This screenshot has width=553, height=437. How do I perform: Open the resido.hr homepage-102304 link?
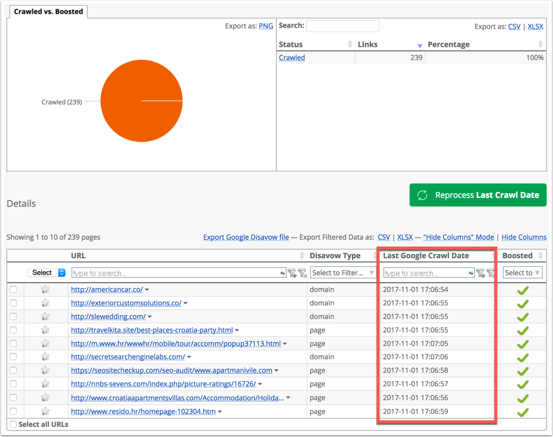[x=143, y=411]
